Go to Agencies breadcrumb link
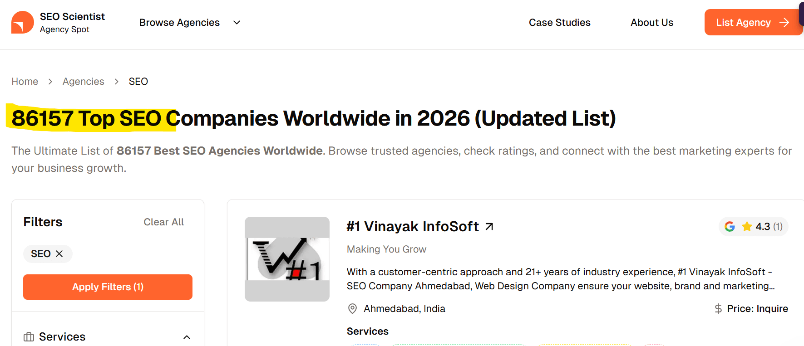Image resolution: width=804 pixels, height=346 pixels. coord(84,82)
